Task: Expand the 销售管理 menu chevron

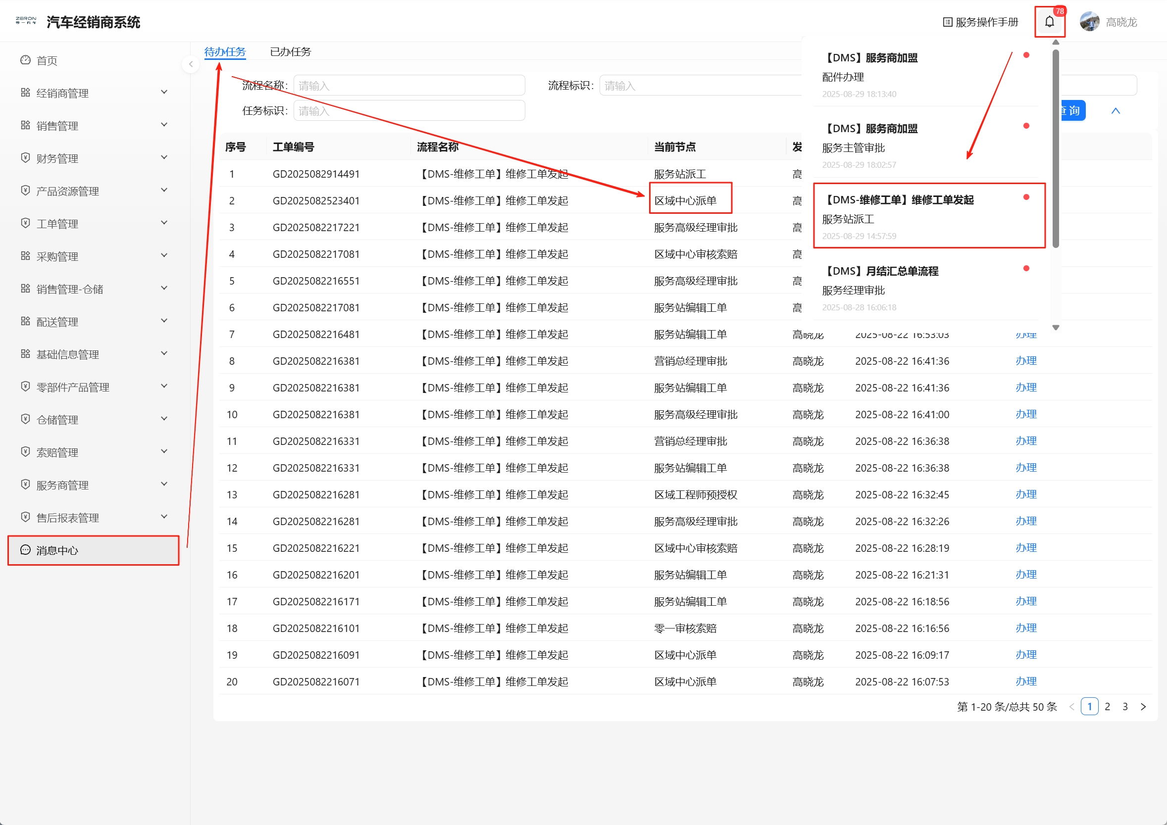Action: click(164, 125)
